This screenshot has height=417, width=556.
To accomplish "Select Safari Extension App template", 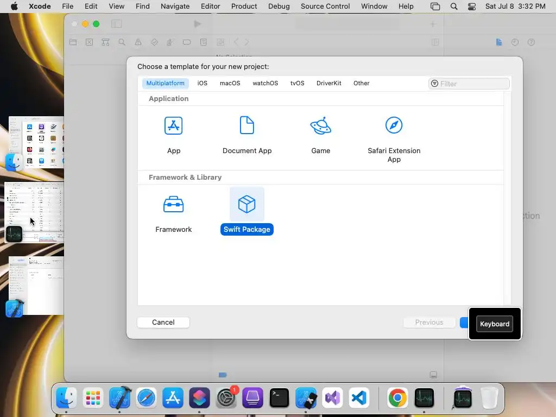I will [394, 139].
